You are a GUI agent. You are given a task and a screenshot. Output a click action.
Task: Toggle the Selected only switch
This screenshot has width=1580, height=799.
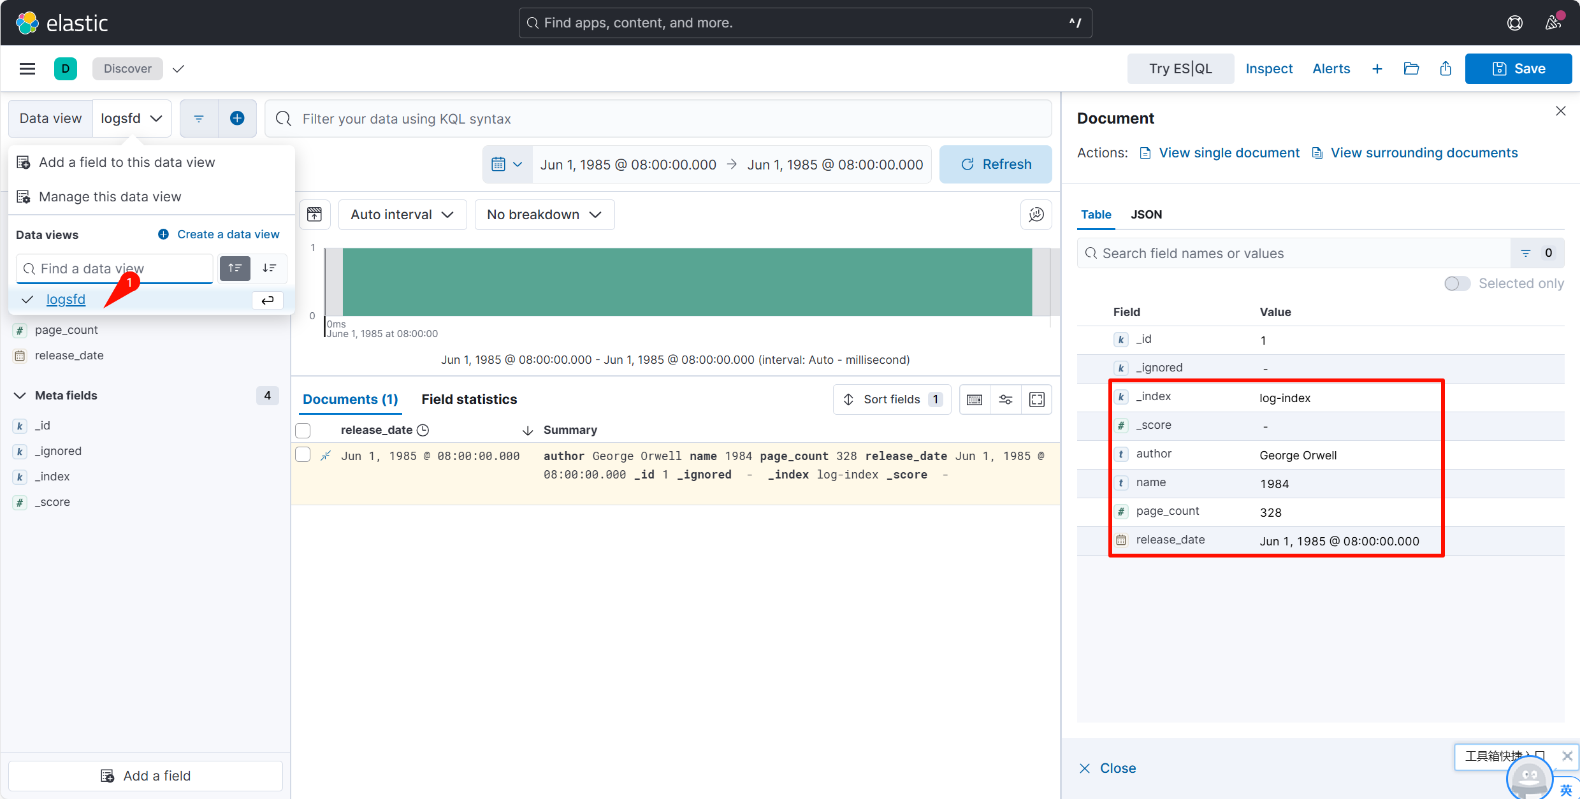point(1457,284)
